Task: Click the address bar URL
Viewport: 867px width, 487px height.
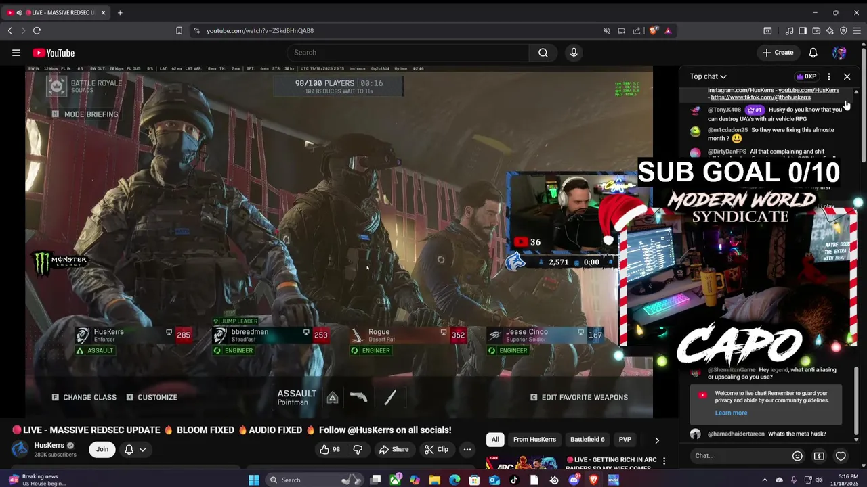Action: pos(260,30)
